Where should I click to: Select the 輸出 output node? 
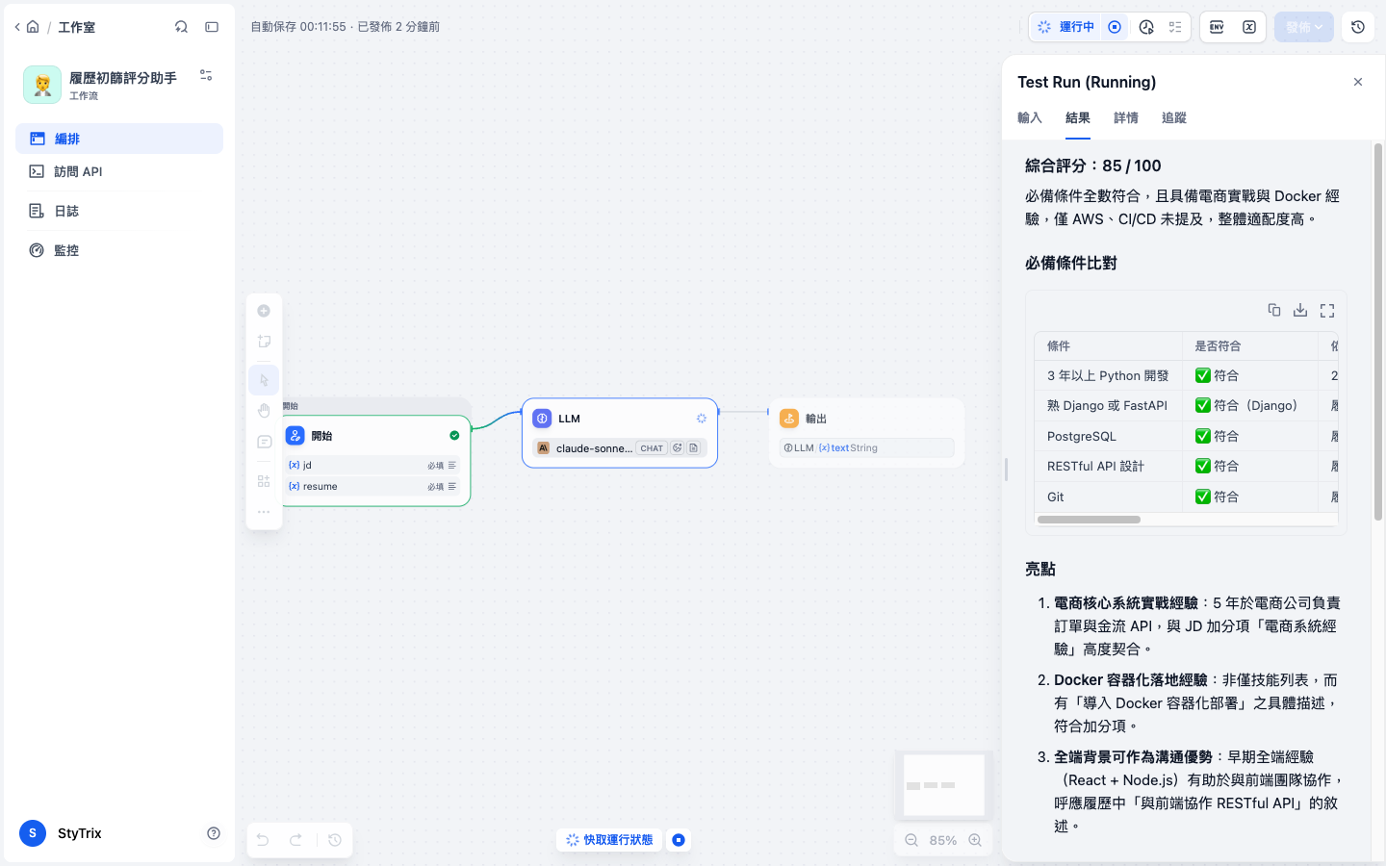(x=866, y=433)
